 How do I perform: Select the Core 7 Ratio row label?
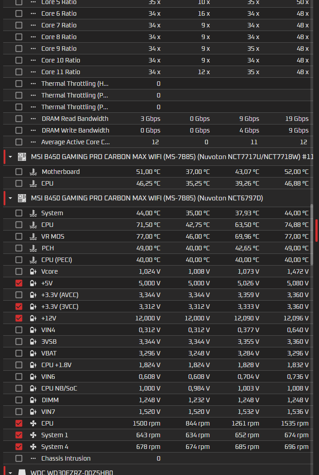59,25
